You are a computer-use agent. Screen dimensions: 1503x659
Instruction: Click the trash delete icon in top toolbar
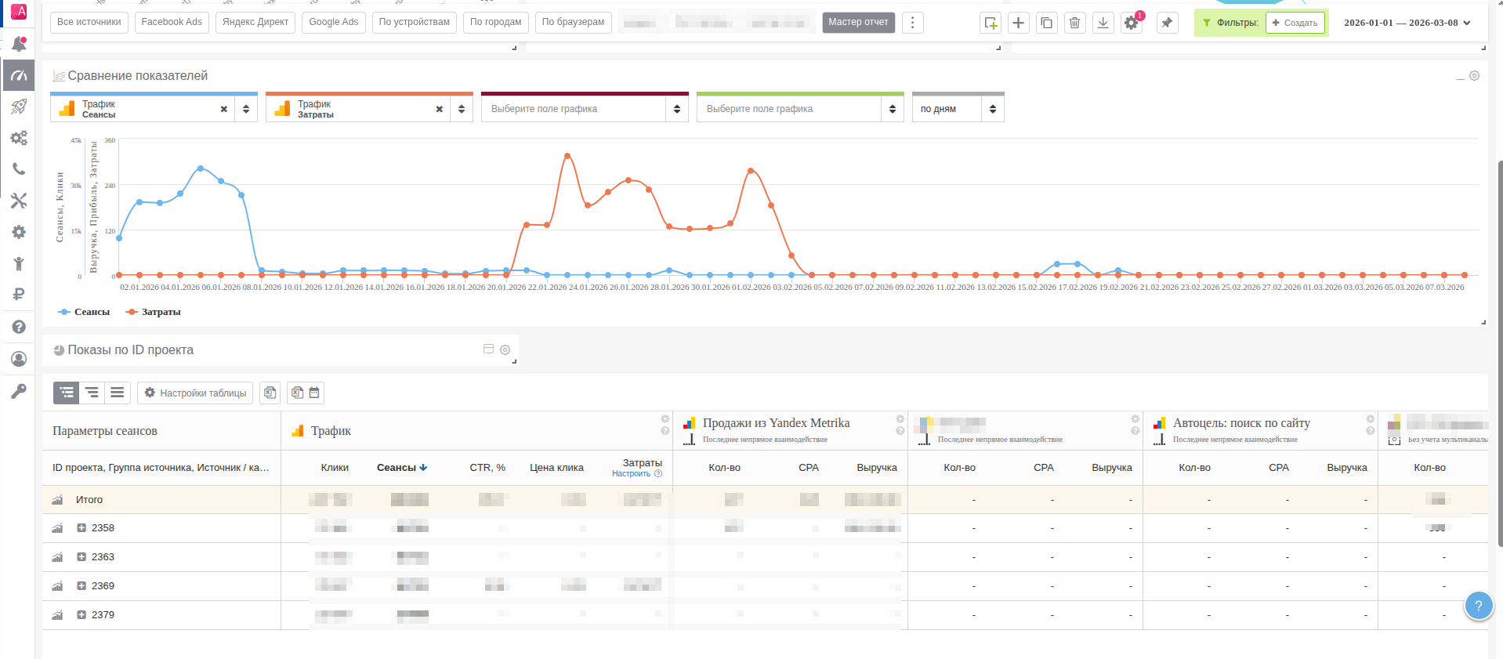pos(1074,23)
